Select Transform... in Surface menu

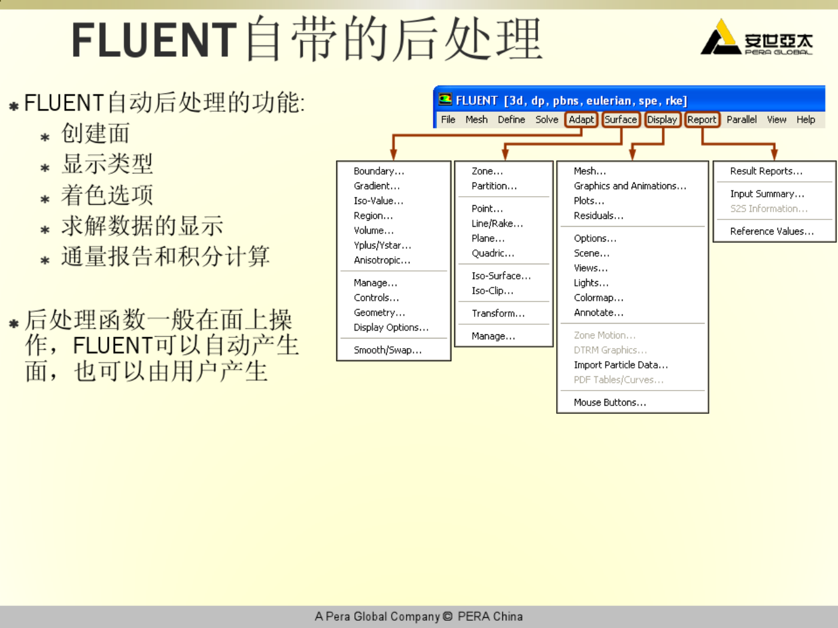[x=498, y=313]
